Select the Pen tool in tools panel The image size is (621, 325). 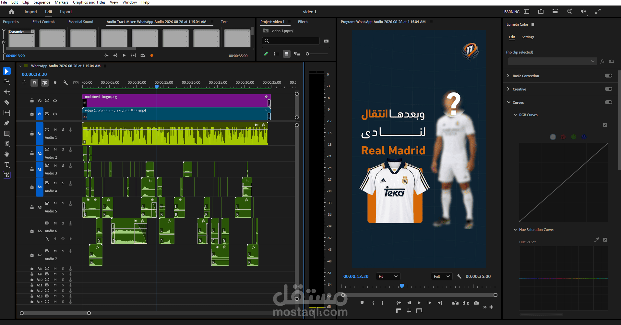(7, 123)
